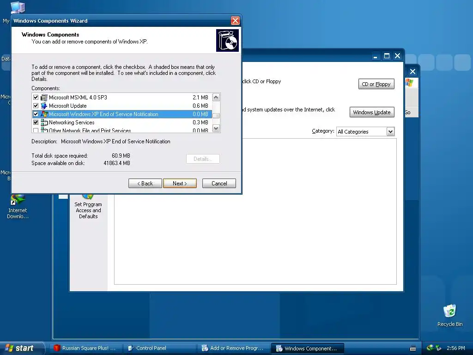
Task: Switch to Windows Components taskbar item
Action: (x=307, y=348)
